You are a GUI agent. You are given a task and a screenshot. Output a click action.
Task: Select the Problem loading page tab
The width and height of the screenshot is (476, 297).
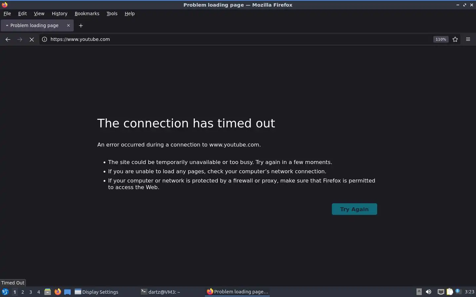37,25
